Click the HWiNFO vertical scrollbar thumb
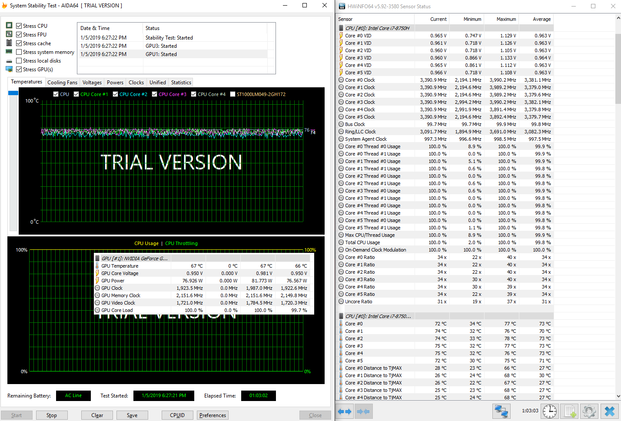This screenshot has width=621, height=421. 618,69
